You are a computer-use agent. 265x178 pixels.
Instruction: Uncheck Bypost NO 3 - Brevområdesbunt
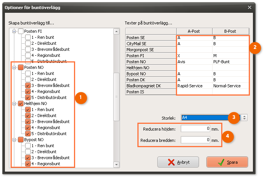(28, 158)
